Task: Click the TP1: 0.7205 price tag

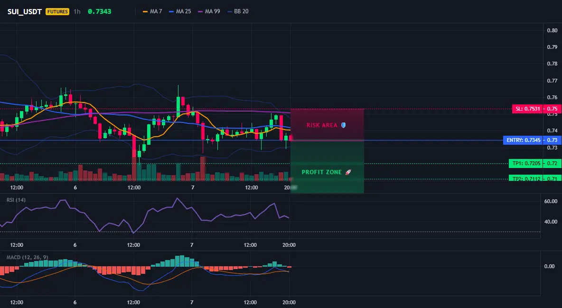Action: coord(526,164)
